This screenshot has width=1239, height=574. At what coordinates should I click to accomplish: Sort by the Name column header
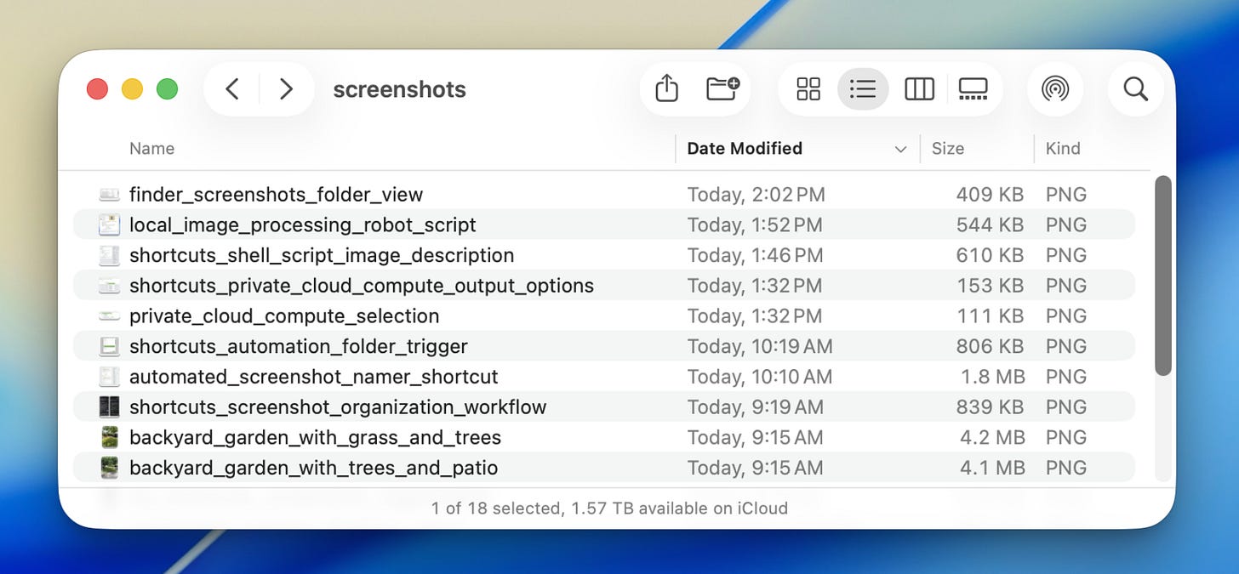pyautogui.click(x=151, y=148)
